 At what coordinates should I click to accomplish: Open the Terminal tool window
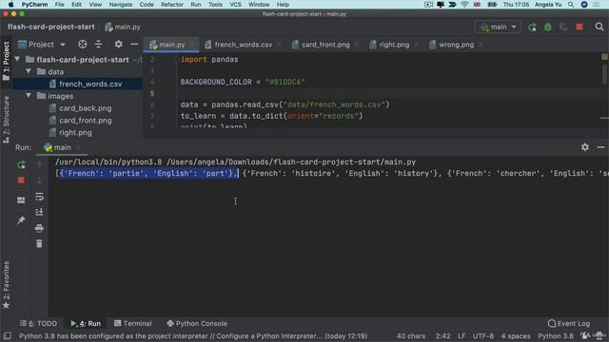133,323
